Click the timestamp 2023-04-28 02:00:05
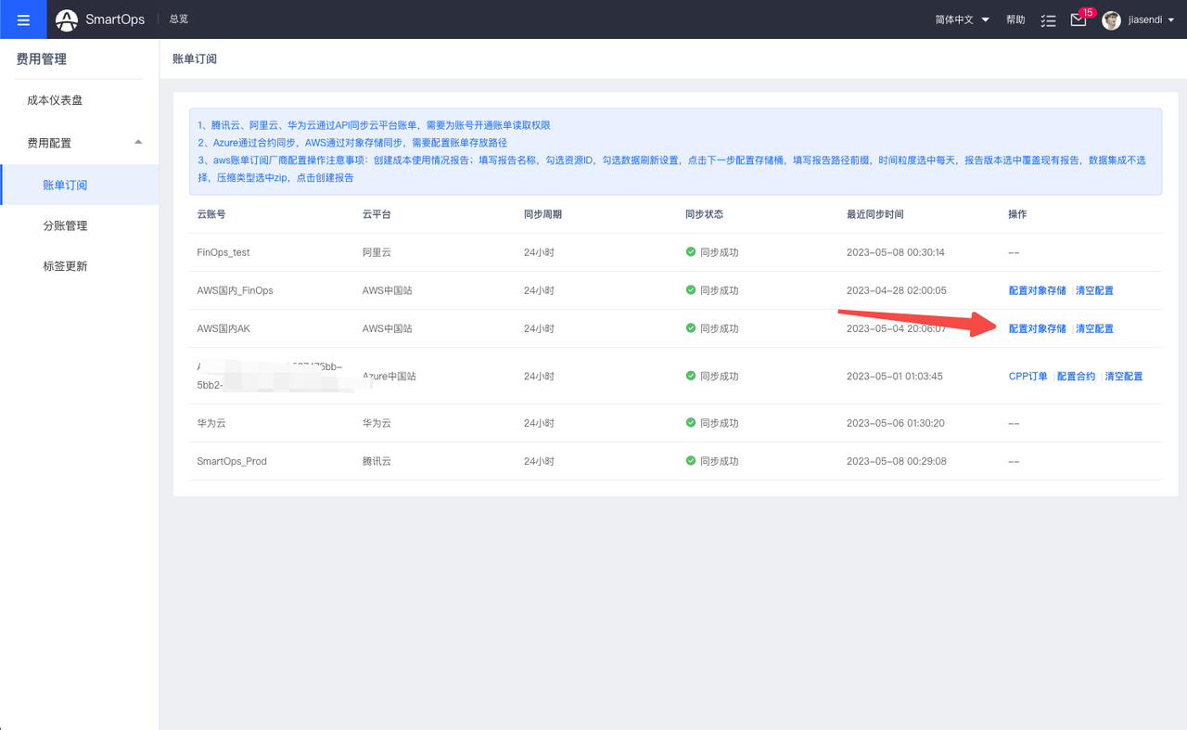 point(897,290)
